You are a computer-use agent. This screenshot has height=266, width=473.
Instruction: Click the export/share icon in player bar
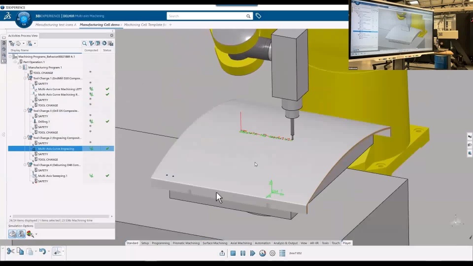point(222,253)
